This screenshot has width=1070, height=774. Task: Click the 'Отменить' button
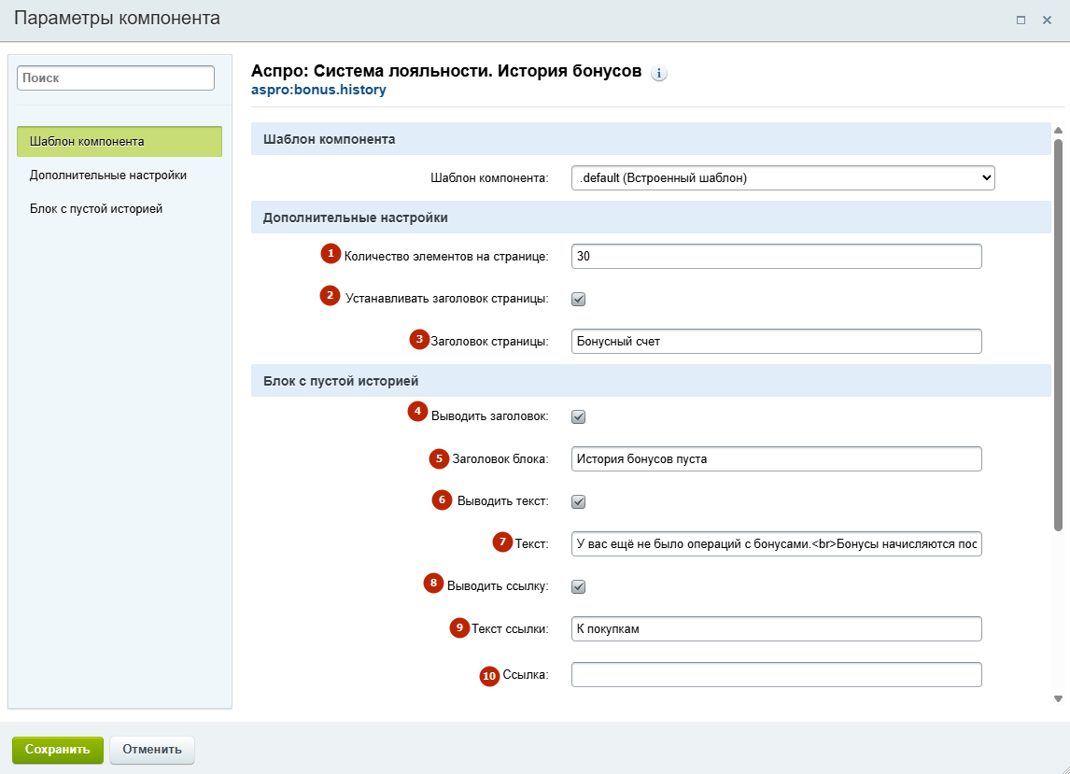tap(152, 749)
